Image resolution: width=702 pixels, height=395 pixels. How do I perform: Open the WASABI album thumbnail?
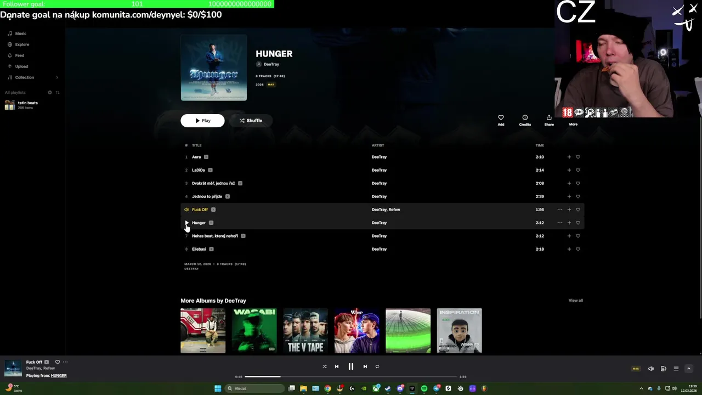[254, 331]
